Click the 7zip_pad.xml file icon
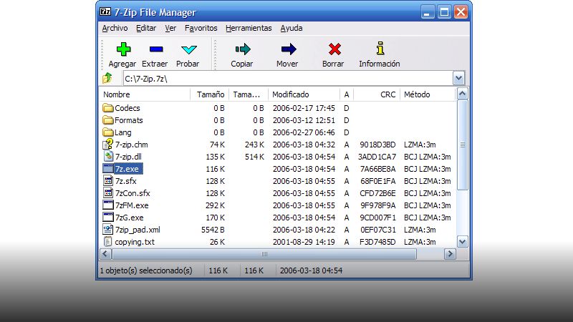Viewport: 573px width, 322px height. click(x=108, y=229)
